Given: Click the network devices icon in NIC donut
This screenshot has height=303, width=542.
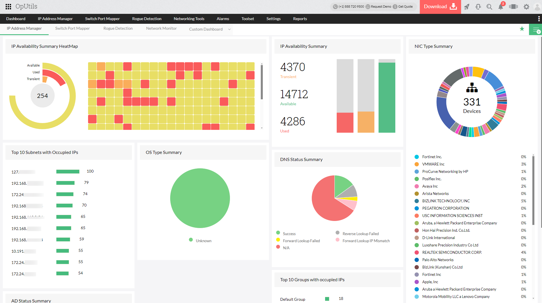Looking at the screenshot, I should coord(472,88).
